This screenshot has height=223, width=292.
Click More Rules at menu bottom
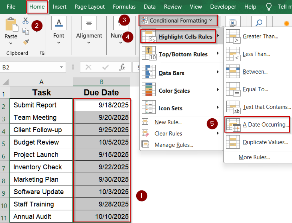coord(254,157)
